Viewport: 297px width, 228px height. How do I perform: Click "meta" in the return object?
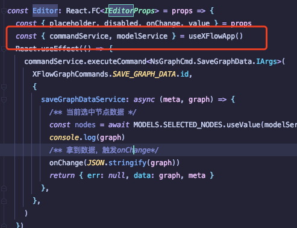(197, 176)
